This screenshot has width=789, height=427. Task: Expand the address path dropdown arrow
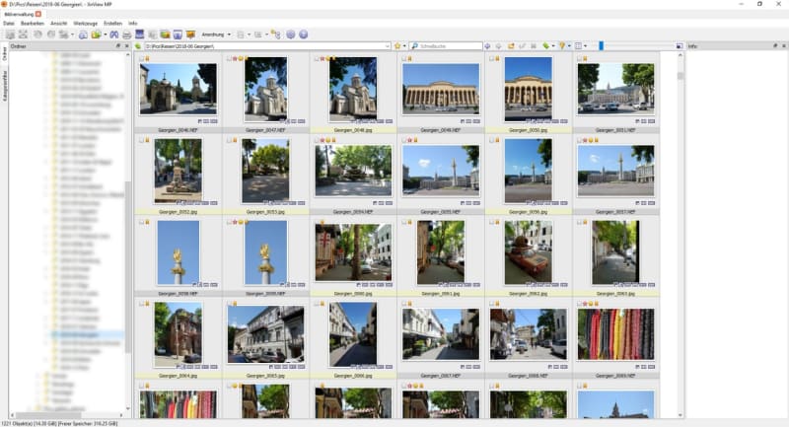[387, 46]
